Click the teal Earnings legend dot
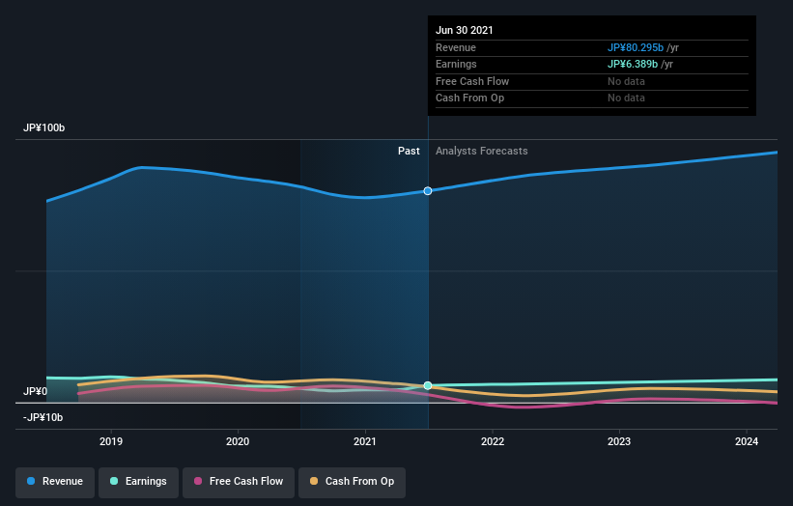Screen dimensions: 793x506 (114, 481)
